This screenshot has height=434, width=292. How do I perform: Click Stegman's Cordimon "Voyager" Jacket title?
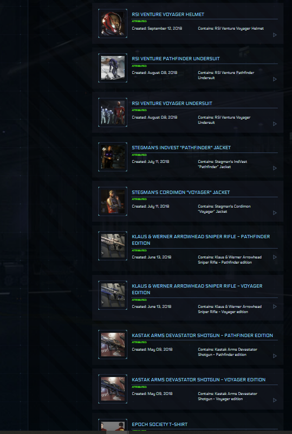pos(181,192)
